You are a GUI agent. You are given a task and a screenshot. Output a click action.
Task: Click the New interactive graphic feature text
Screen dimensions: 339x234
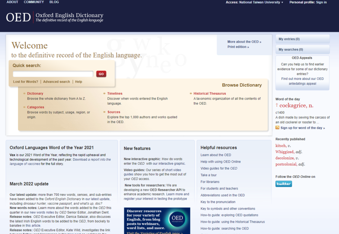pos(155,161)
